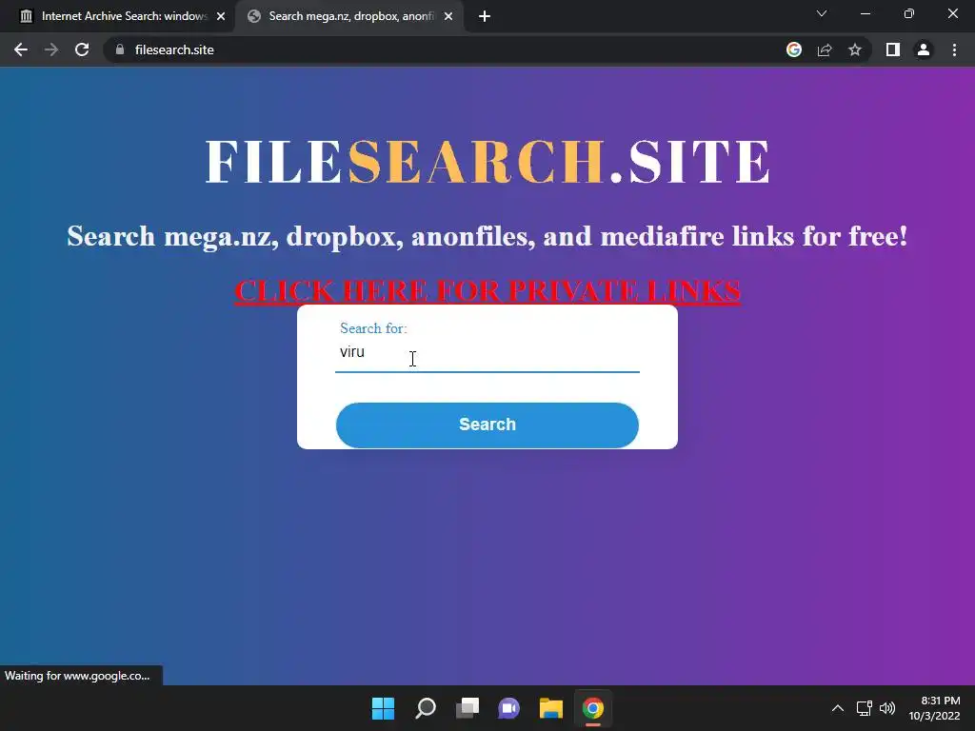This screenshot has width=975, height=731.
Task: Open the Windows Start menu
Action: coord(383,708)
